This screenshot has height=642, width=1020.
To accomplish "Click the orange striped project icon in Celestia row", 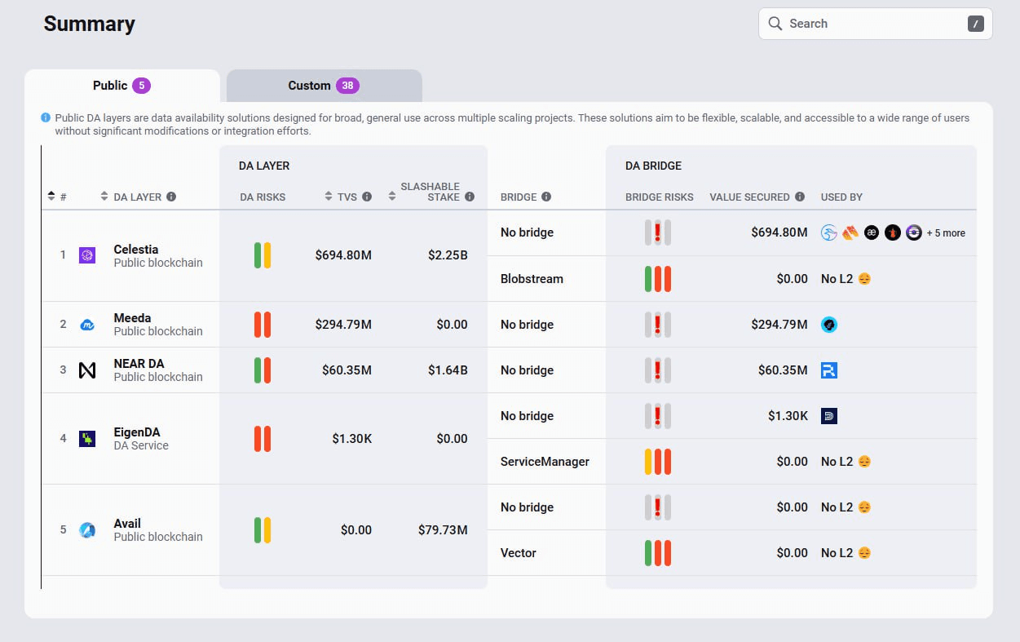I will [850, 232].
